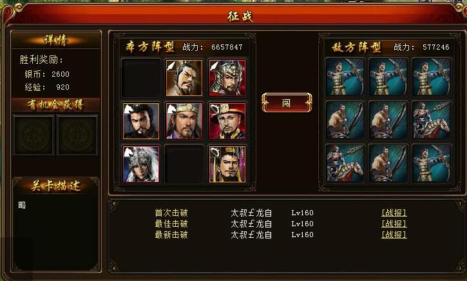
Task: Select the white-haired general in silver helmet
Action: click(x=141, y=164)
